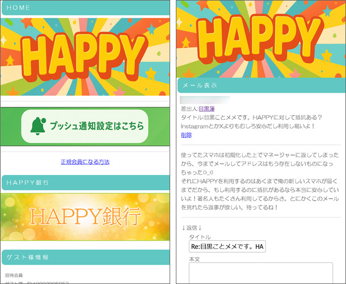Screen dimensions: 346x284
Task: Click the ゲスト様情報 section header
Action: click(x=85, y=257)
